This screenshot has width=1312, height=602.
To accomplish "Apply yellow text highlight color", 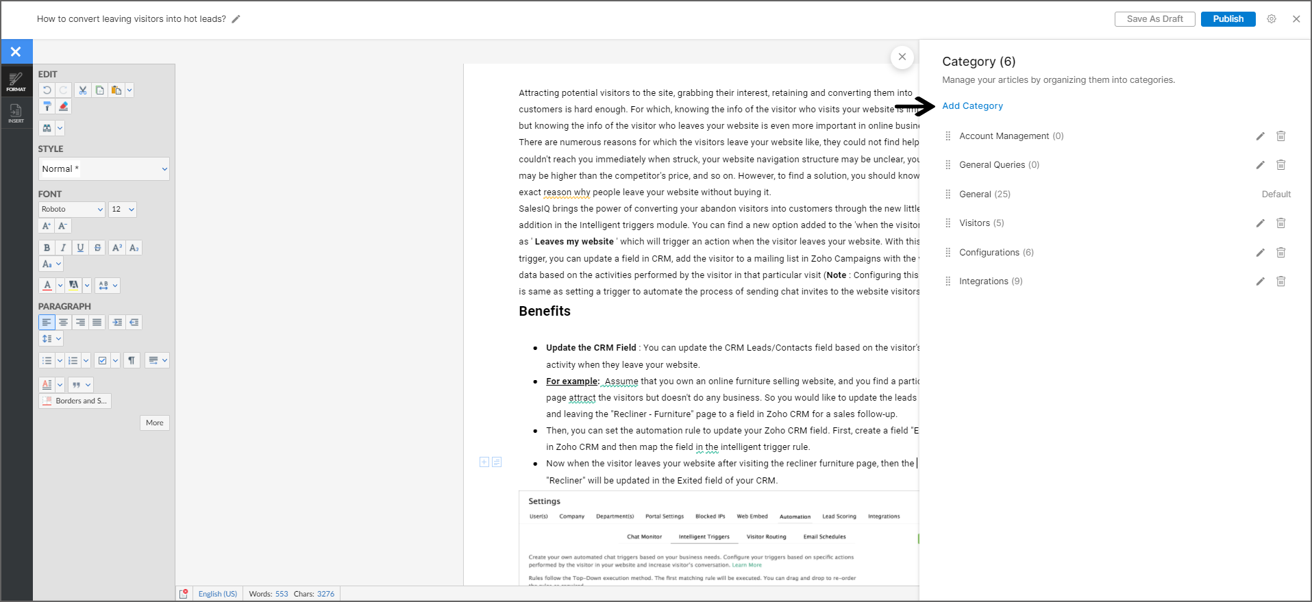I will 73,286.
